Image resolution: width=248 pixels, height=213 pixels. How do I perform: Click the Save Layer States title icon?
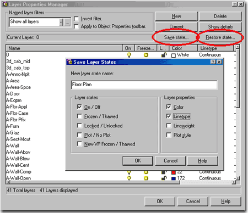[x=69, y=62]
